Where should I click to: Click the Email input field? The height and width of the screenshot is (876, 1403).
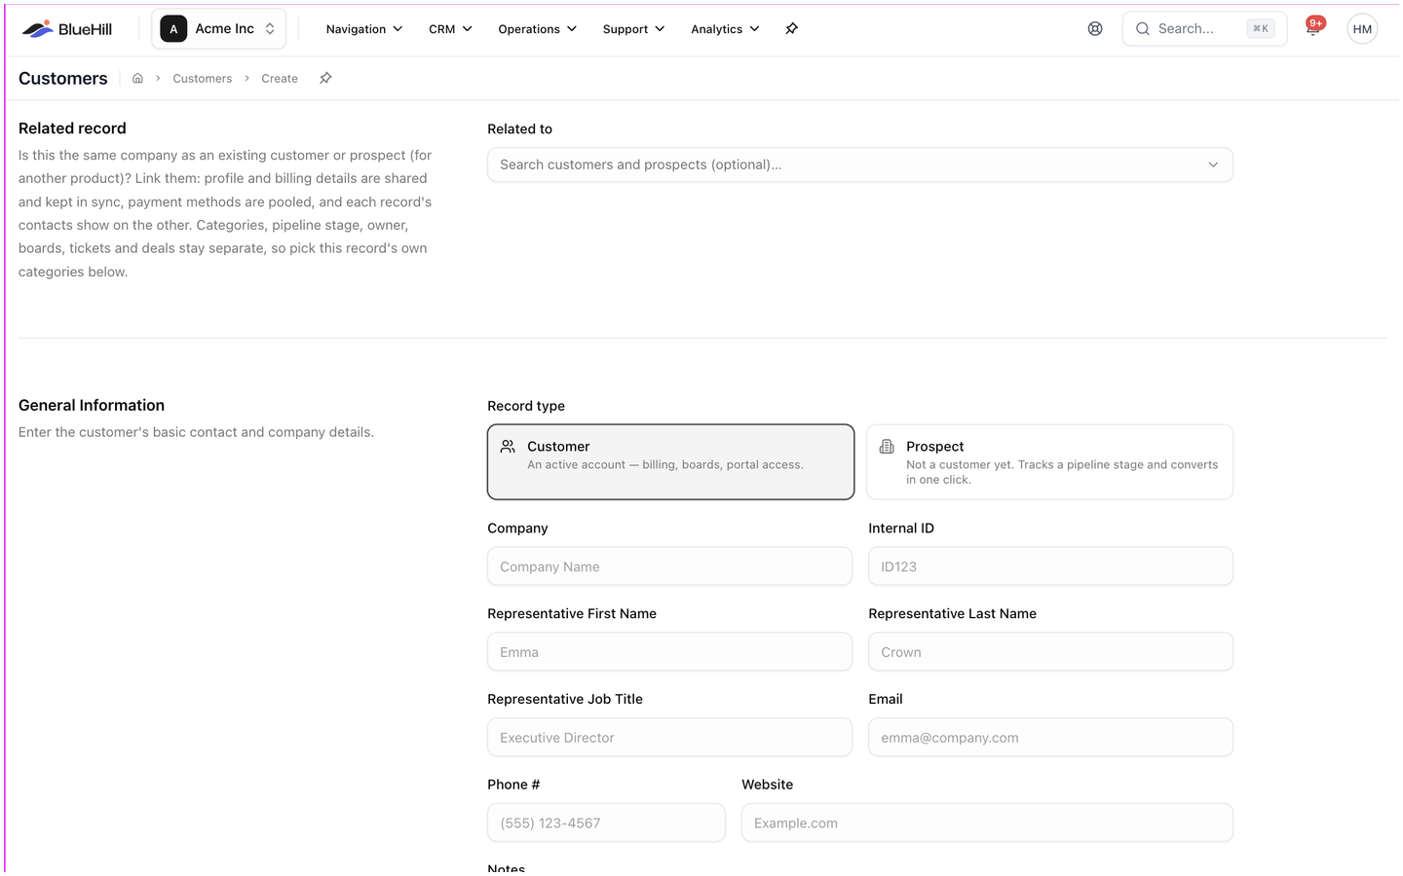[1050, 738]
